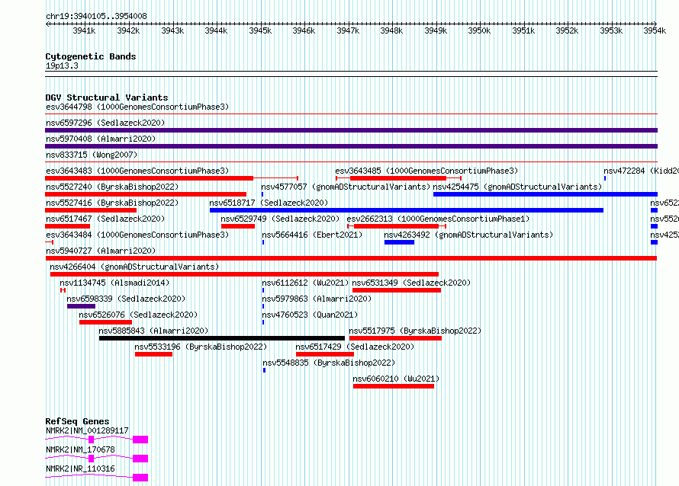Select the nsv6518717 long blue bar
This screenshot has width=679, height=486.
[x=406, y=210]
